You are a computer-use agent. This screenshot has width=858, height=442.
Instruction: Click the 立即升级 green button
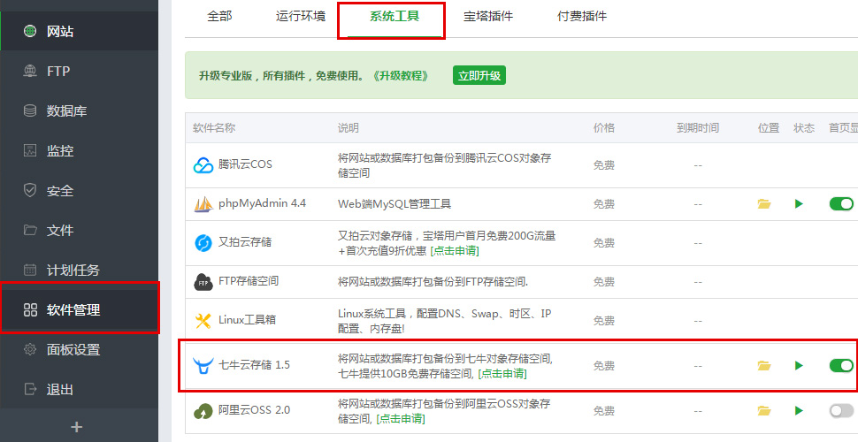479,75
